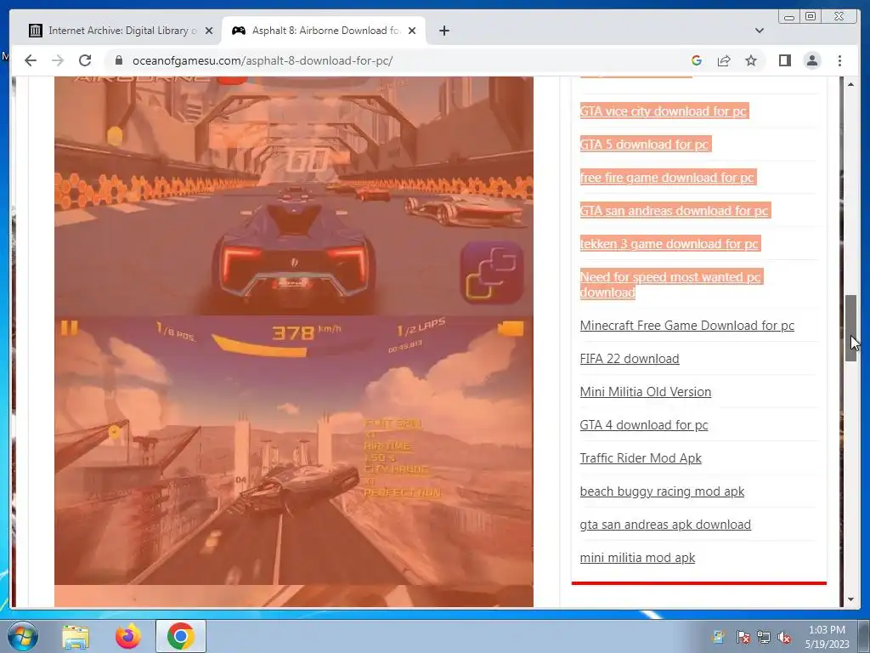The width and height of the screenshot is (870, 653).
Task: Launch Firefox from the taskbar
Action: [x=127, y=636]
